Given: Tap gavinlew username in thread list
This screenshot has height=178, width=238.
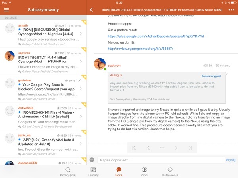Looking at the screenshot, I should [24, 80].
